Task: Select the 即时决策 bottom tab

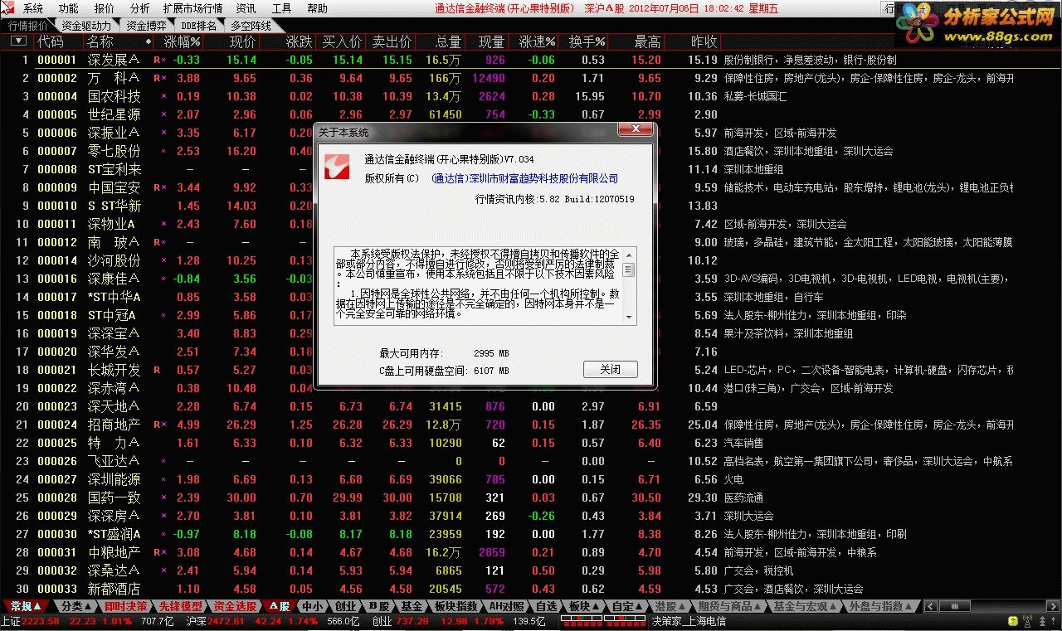Action: click(125, 606)
